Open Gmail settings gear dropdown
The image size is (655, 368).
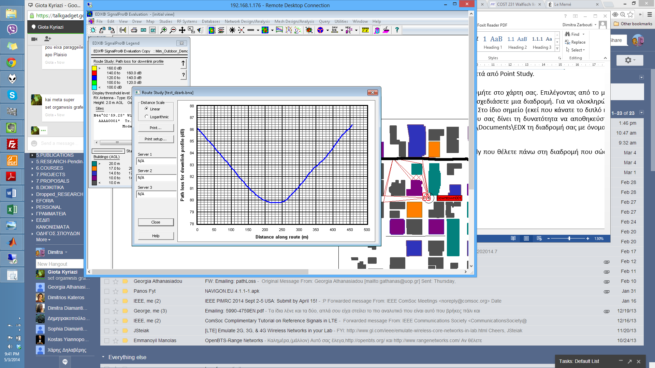[630, 60]
